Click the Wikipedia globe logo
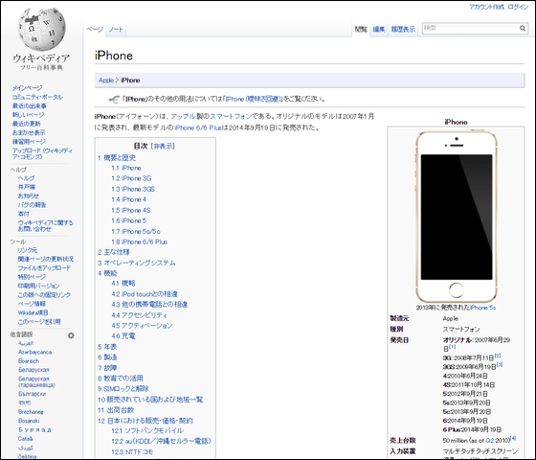This screenshot has height=460, width=536. point(41,30)
